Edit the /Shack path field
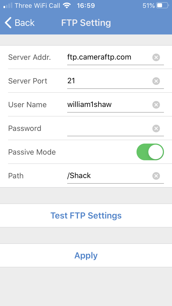 pos(109,176)
